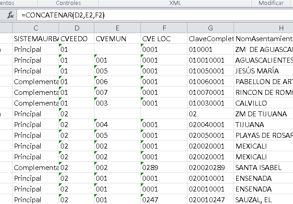The width and height of the screenshot is (293, 204).
Task: Select cell with value 020020289
Action: click(x=210, y=168)
